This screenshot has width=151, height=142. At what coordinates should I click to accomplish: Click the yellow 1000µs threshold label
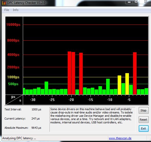coord(13,77)
